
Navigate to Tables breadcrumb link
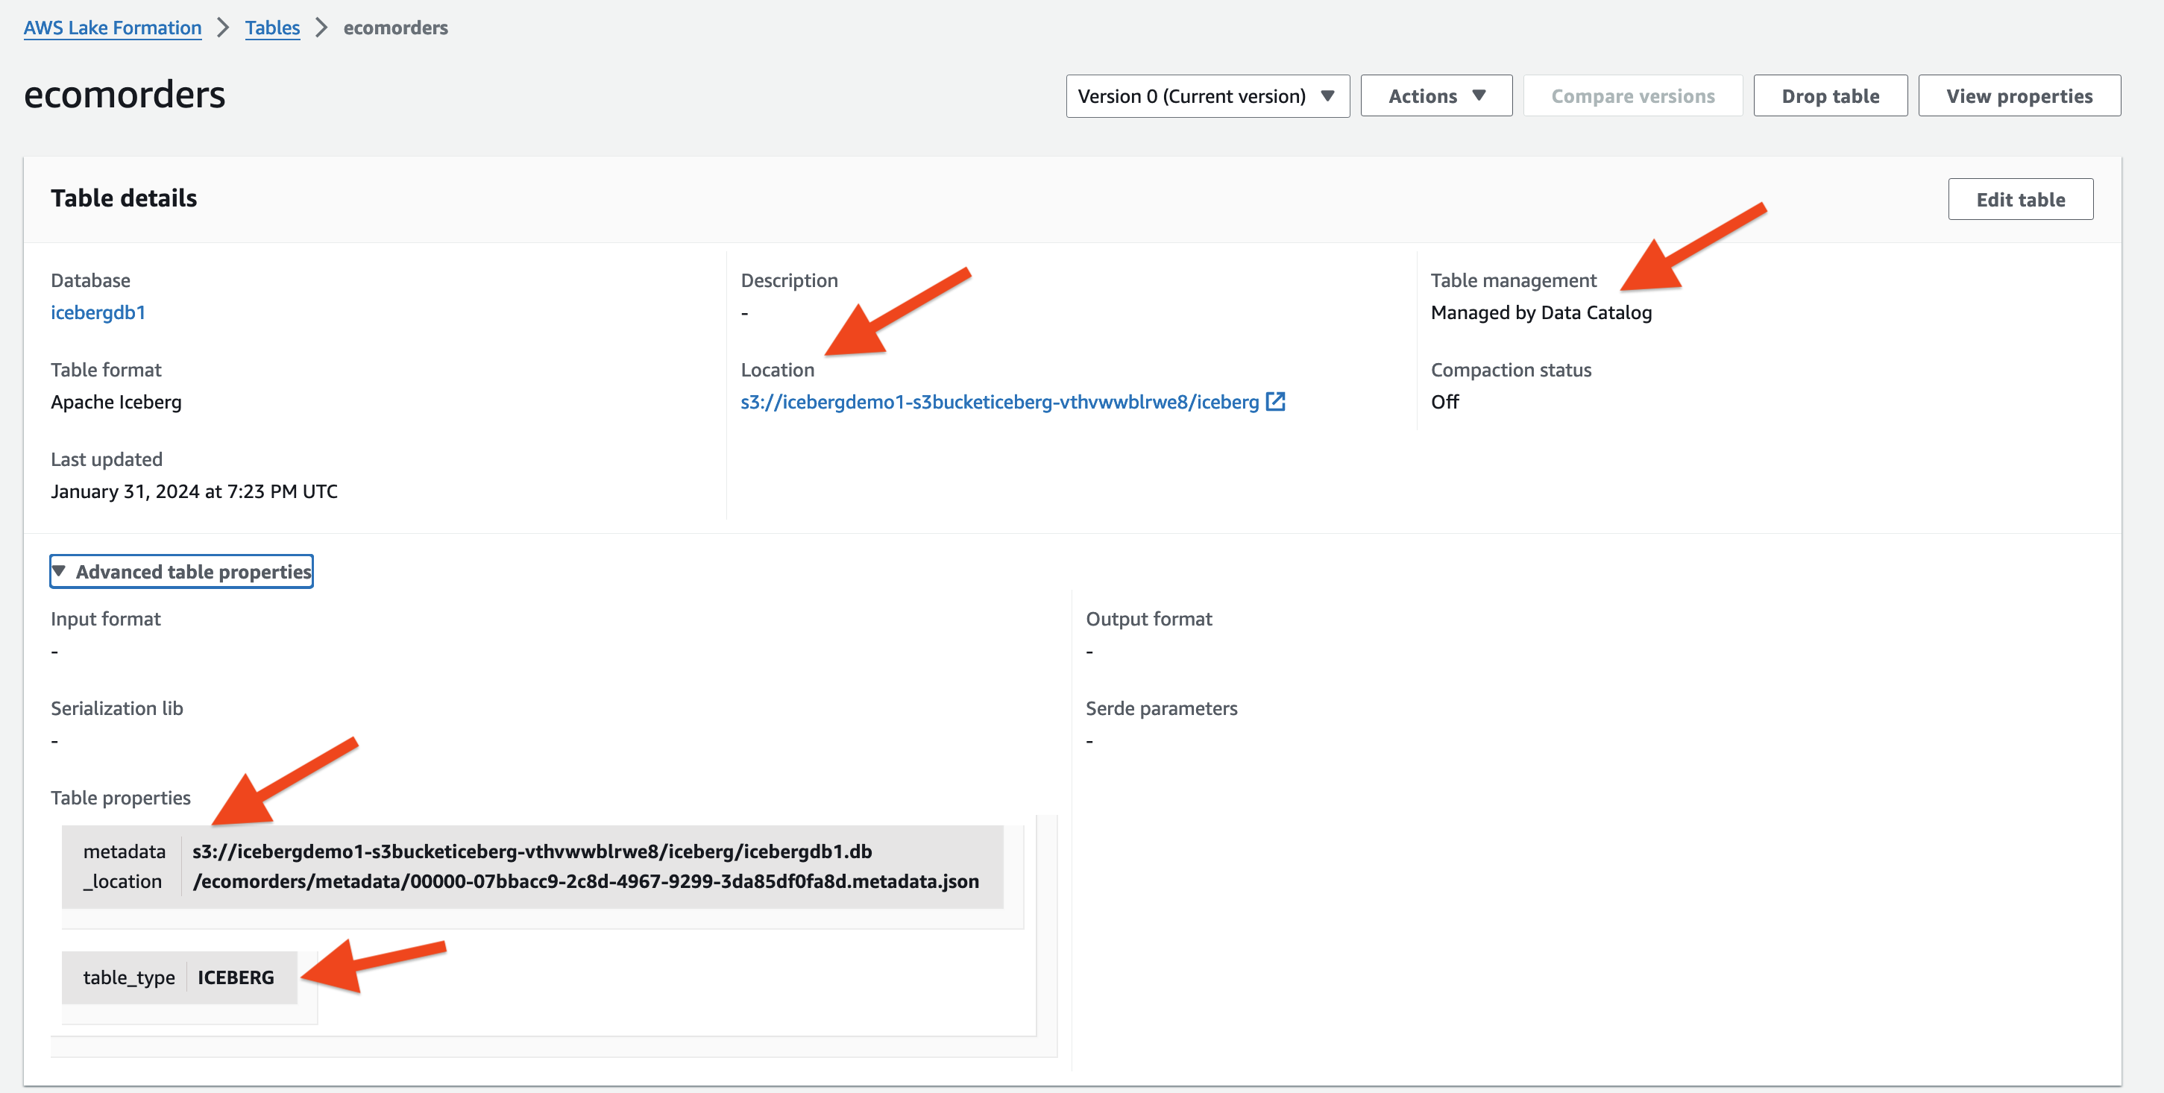click(x=272, y=28)
